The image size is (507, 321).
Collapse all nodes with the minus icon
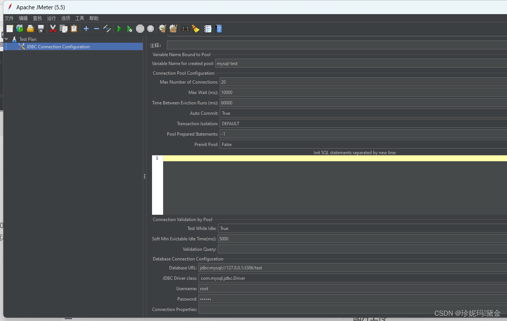pyautogui.click(x=97, y=29)
